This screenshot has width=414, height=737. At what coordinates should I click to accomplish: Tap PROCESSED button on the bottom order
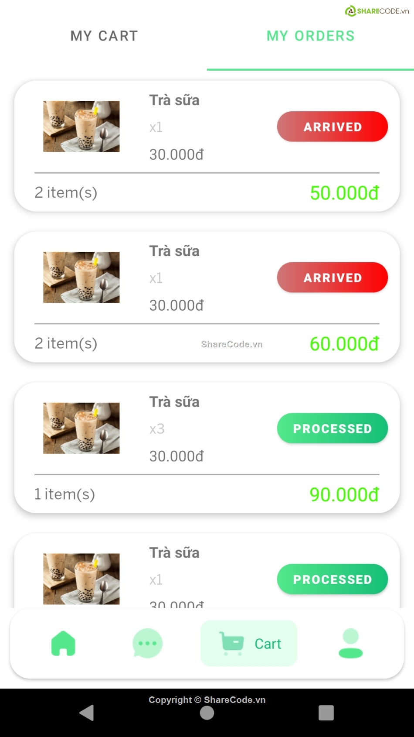[332, 579]
